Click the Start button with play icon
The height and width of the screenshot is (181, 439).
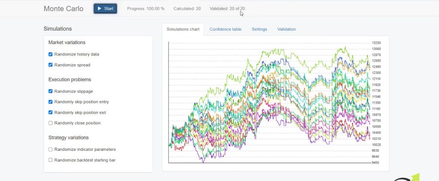click(105, 9)
